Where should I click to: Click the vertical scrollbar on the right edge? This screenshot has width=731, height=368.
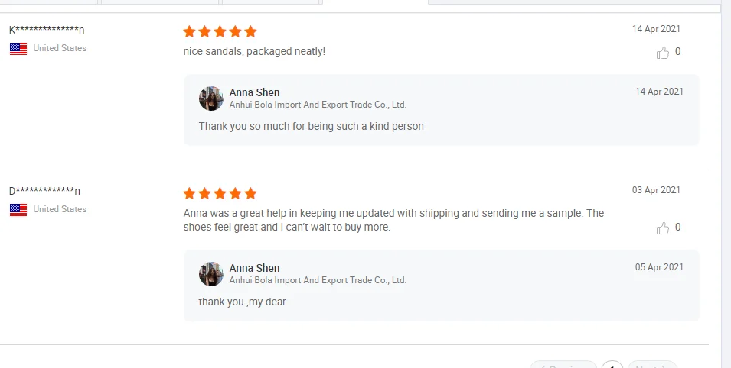pyautogui.click(x=726, y=183)
